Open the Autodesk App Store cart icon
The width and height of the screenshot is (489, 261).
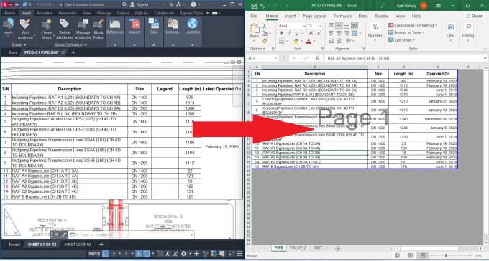[171, 4]
